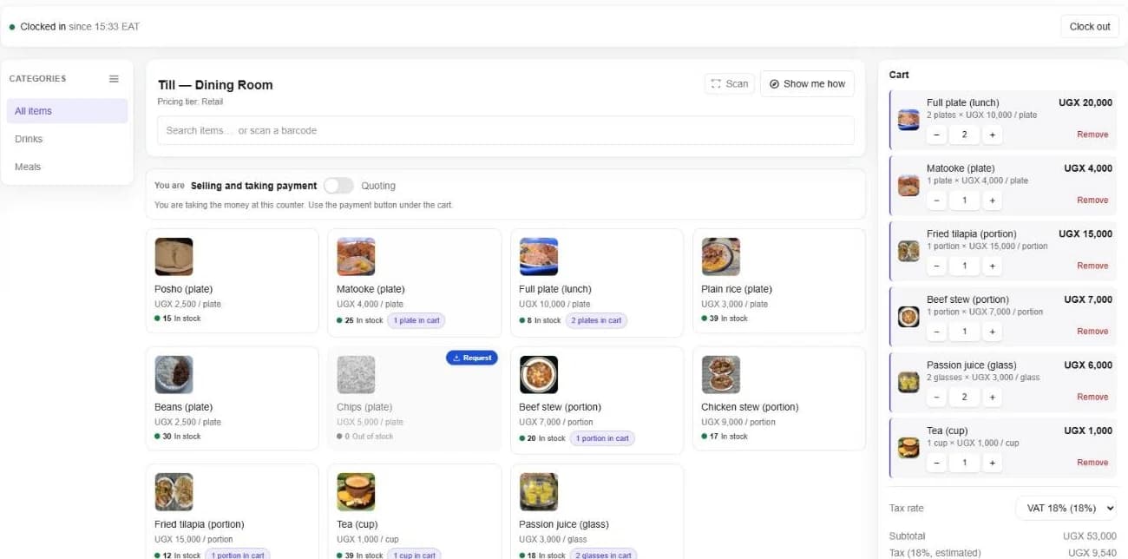1128x559 pixels.
Task: Clock out of the current shift
Action: pyautogui.click(x=1090, y=27)
